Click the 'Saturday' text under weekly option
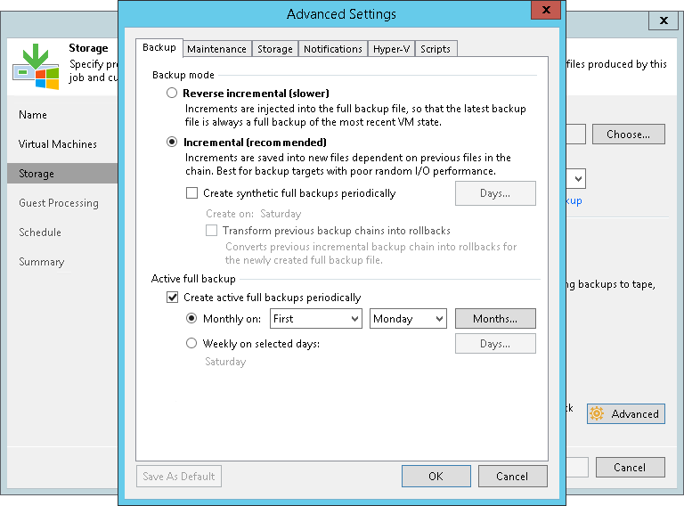 click(225, 362)
